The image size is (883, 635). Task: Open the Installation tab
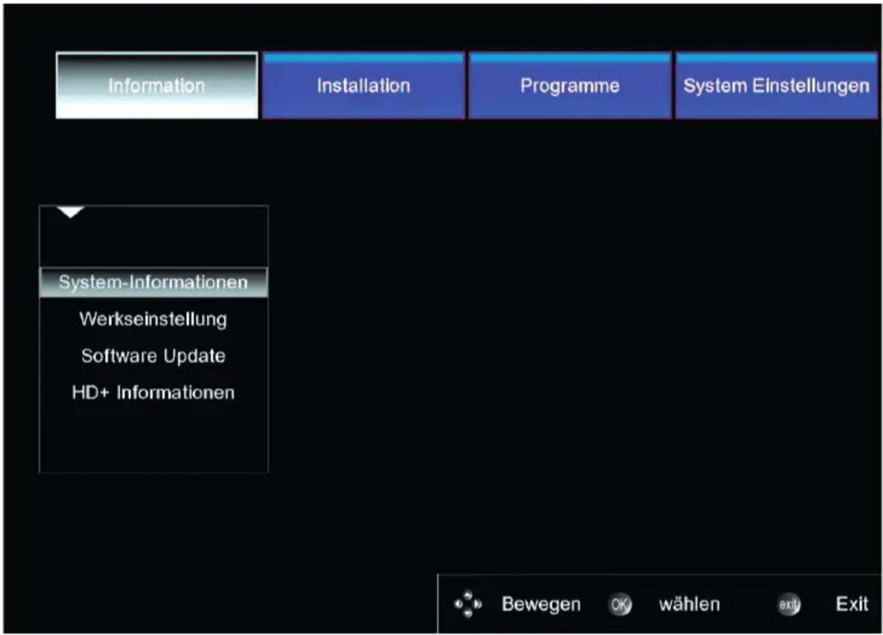point(364,86)
